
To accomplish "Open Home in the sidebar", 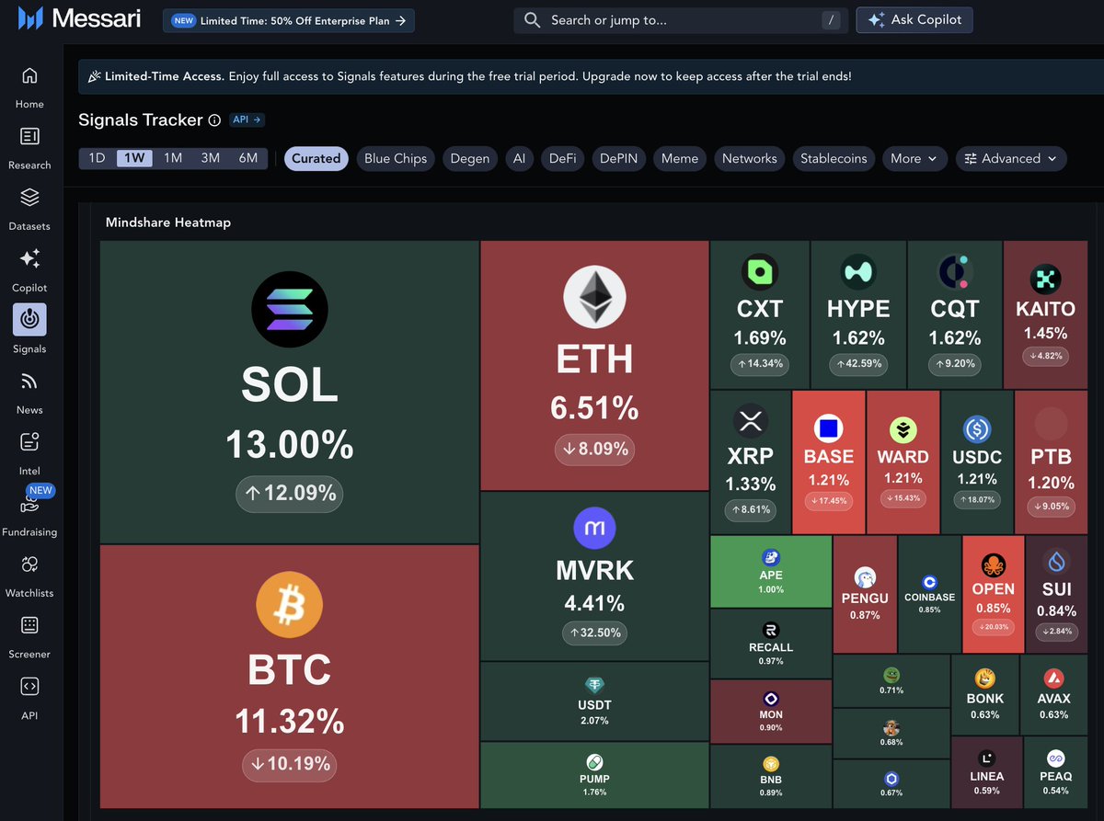I will pos(29,87).
